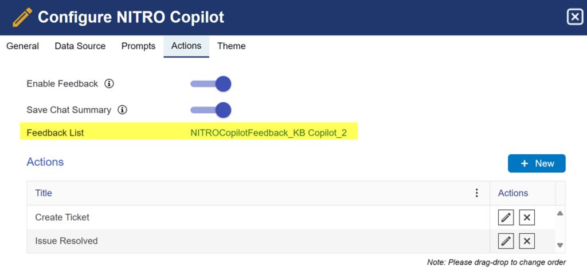Toggle Save Chat Summary switch

[x=211, y=110]
